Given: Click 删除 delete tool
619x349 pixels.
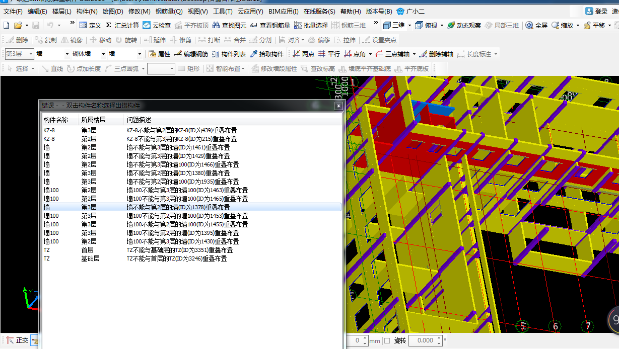Looking at the screenshot, I should point(18,40).
